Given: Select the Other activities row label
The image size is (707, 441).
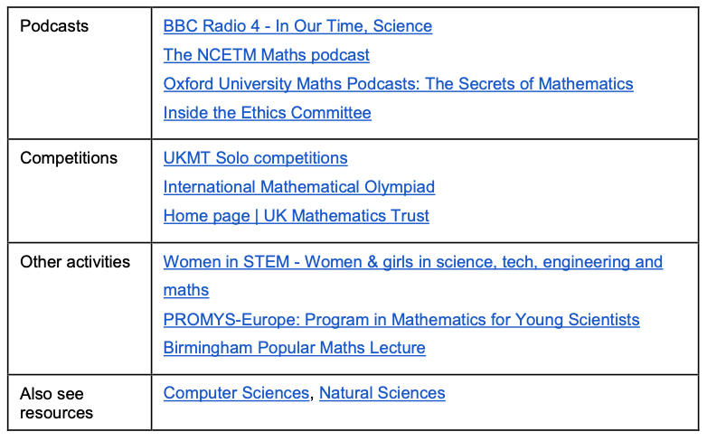Looking at the screenshot, I should pyautogui.click(x=75, y=262).
